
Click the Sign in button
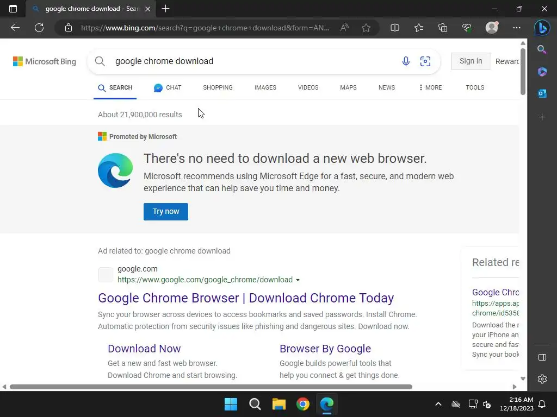471,61
